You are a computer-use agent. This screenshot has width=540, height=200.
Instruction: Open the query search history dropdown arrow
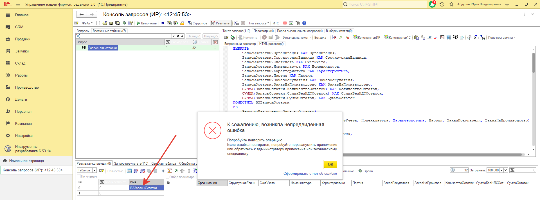click(174, 36)
